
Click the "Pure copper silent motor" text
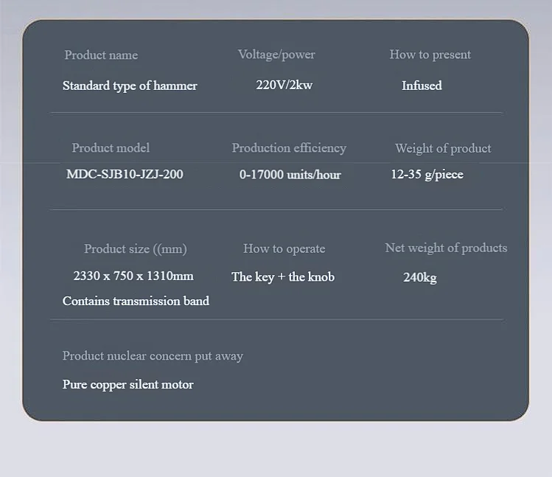tap(127, 385)
